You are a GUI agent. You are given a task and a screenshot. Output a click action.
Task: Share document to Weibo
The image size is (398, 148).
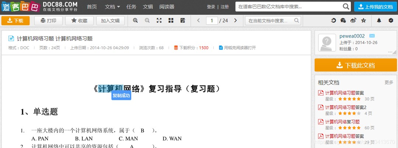(x=353, y=21)
